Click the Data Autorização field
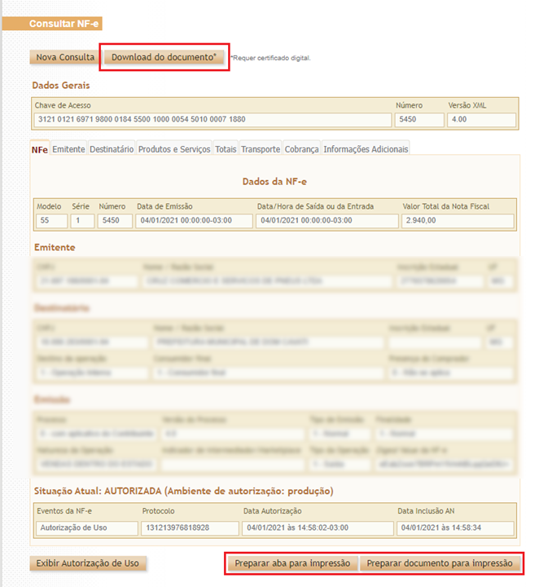 314,527
